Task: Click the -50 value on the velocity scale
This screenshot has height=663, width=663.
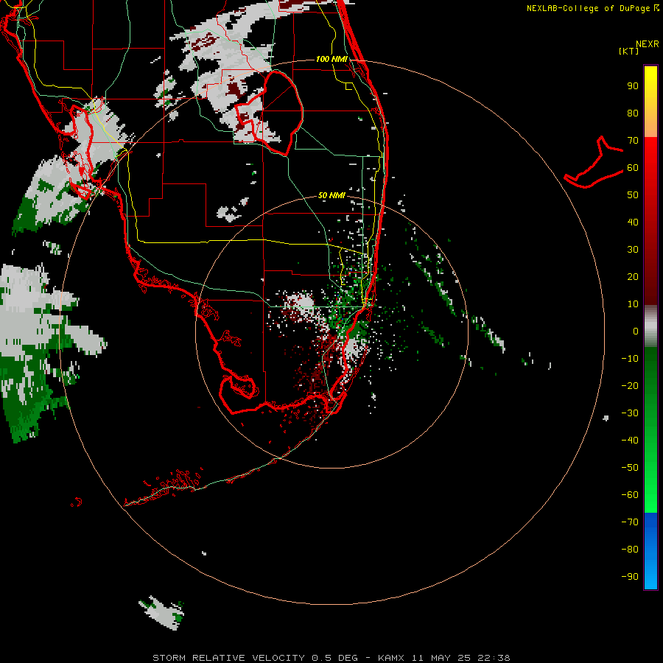Action: tap(630, 468)
